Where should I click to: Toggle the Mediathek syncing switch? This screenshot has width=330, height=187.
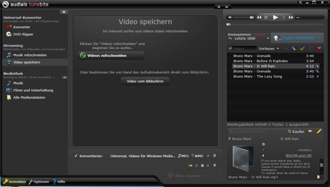click(x=65, y=77)
